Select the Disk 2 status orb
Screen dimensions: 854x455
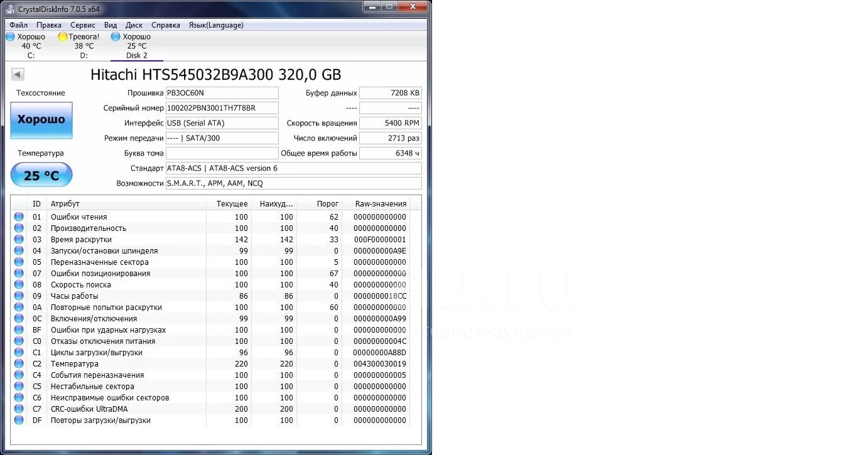116,36
